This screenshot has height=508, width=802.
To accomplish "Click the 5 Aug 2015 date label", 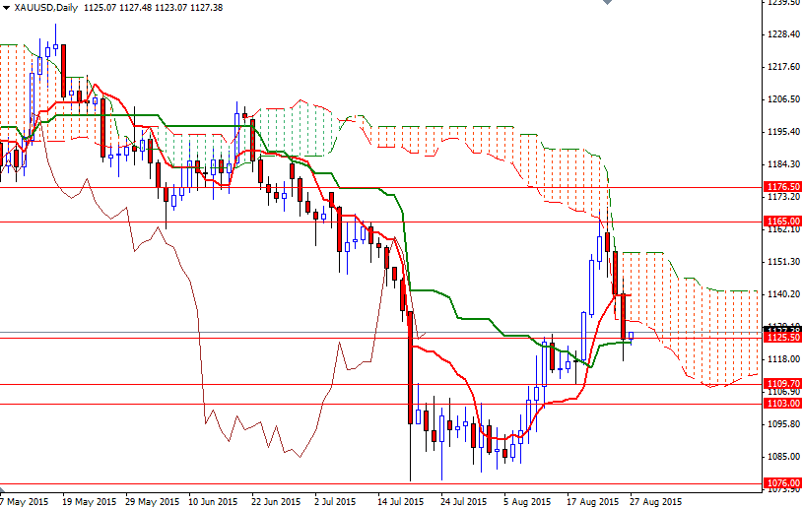I will pos(527,502).
